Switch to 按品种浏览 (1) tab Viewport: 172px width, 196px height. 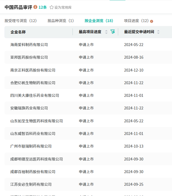coord(61,21)
